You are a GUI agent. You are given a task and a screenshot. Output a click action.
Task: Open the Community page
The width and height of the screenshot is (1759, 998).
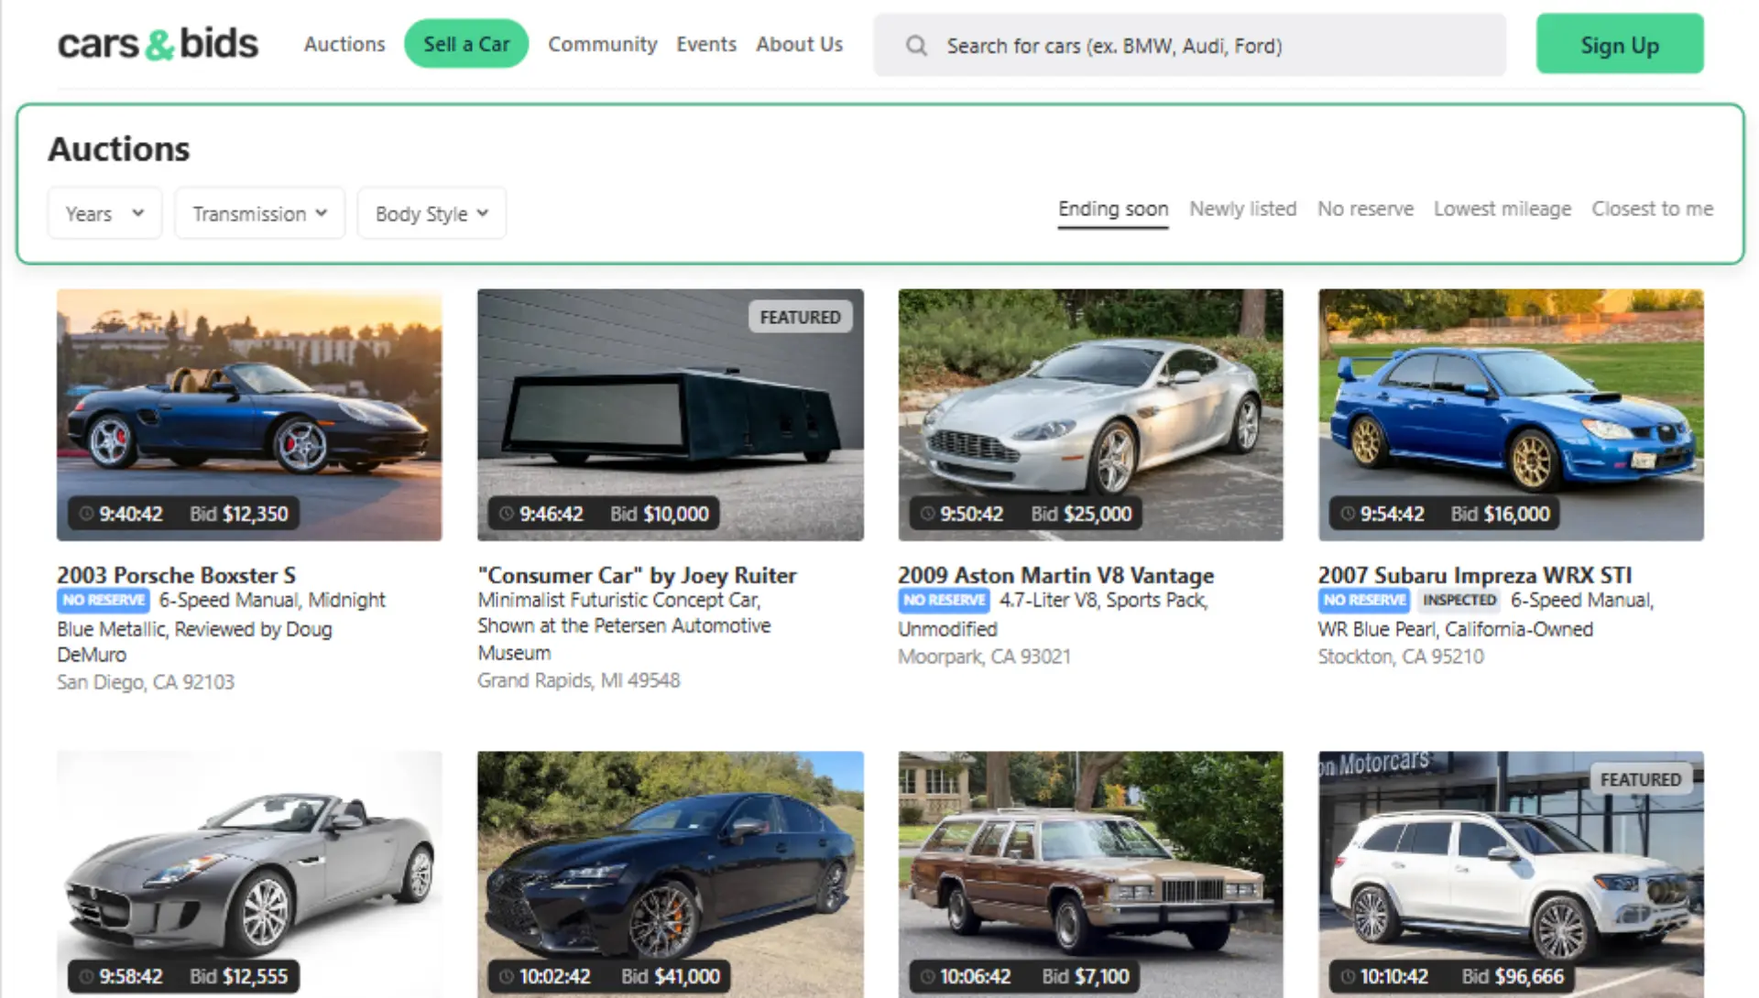tap(603, 44)
